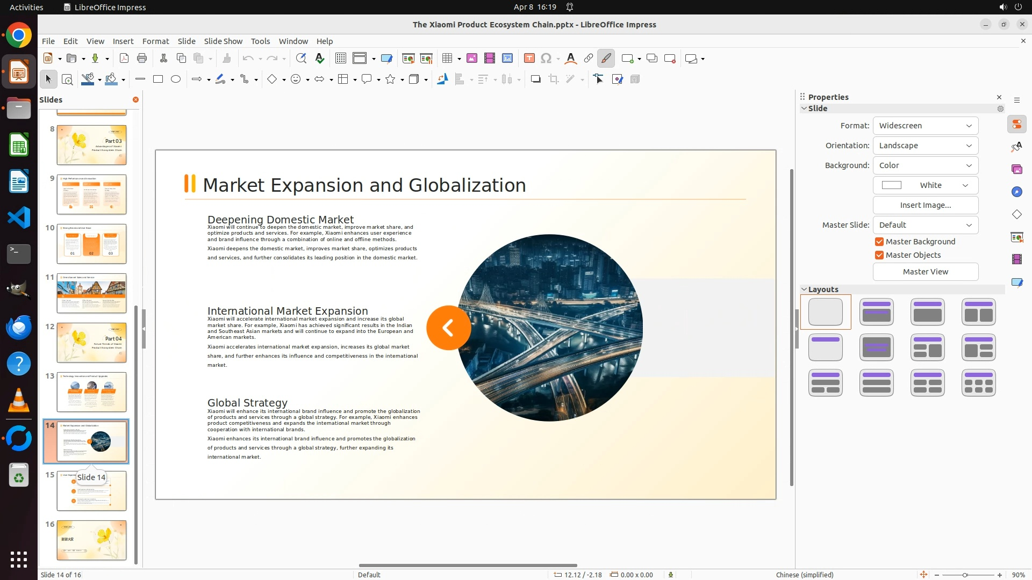The width and height of the screenshot is (1032, 580).
Task: Toggle the display grid icon
Action: point(341,59)
